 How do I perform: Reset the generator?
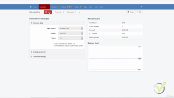(130, 12)
